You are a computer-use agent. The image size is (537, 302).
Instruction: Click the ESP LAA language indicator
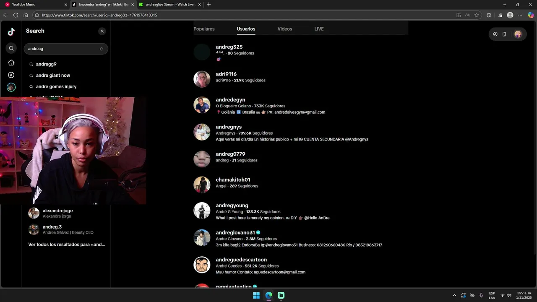[492, 295]
